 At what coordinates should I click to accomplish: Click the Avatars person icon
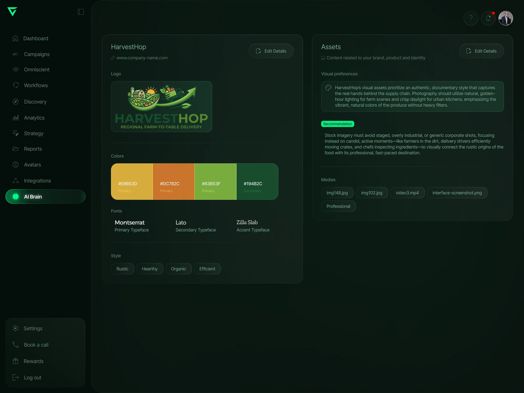[x=15, y=164]
